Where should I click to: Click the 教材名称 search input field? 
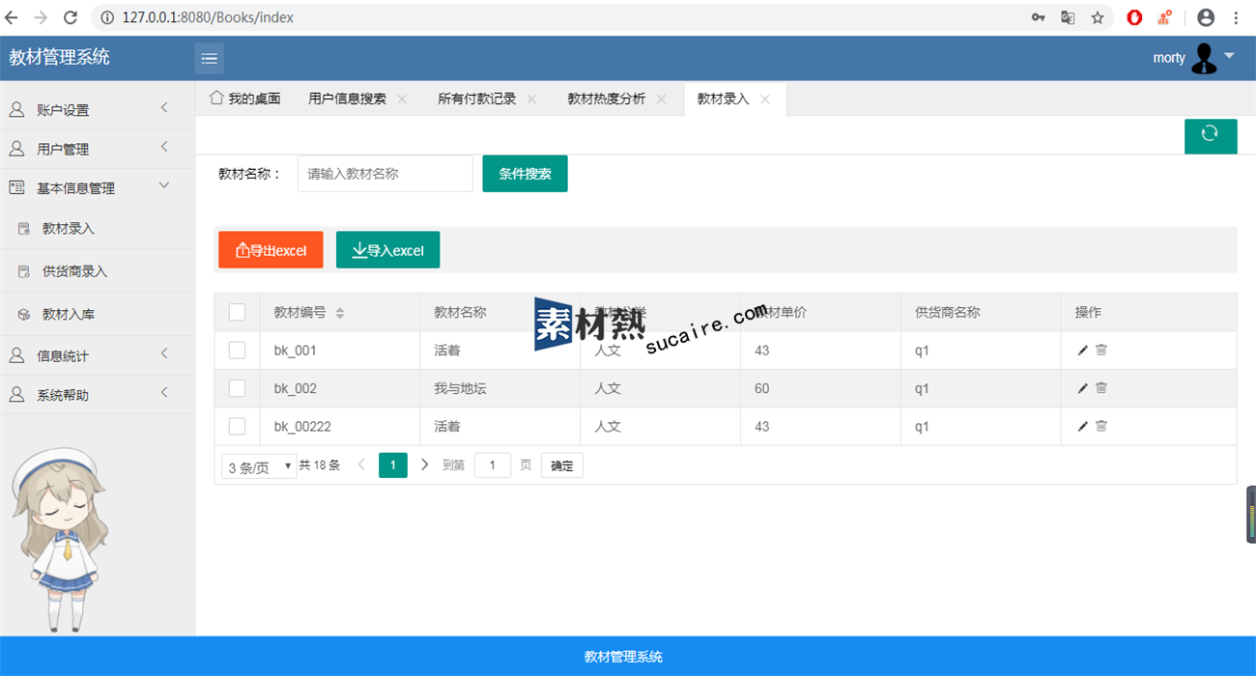click(385, 174)
